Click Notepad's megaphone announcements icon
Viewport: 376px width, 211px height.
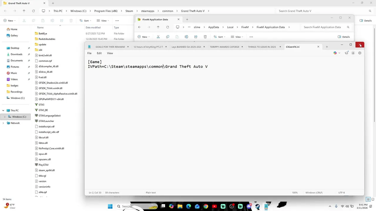[347, 53]
